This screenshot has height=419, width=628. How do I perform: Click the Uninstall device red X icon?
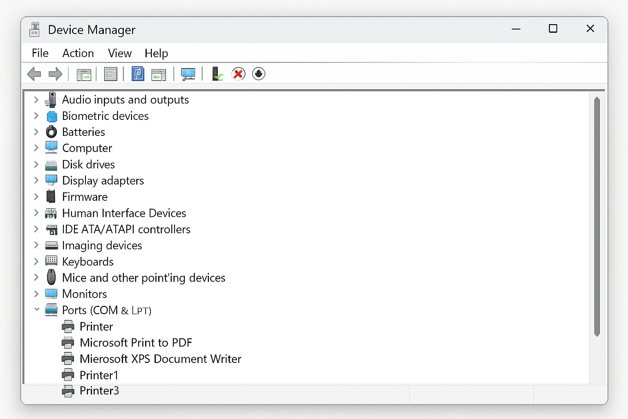[x=238, y=74]
